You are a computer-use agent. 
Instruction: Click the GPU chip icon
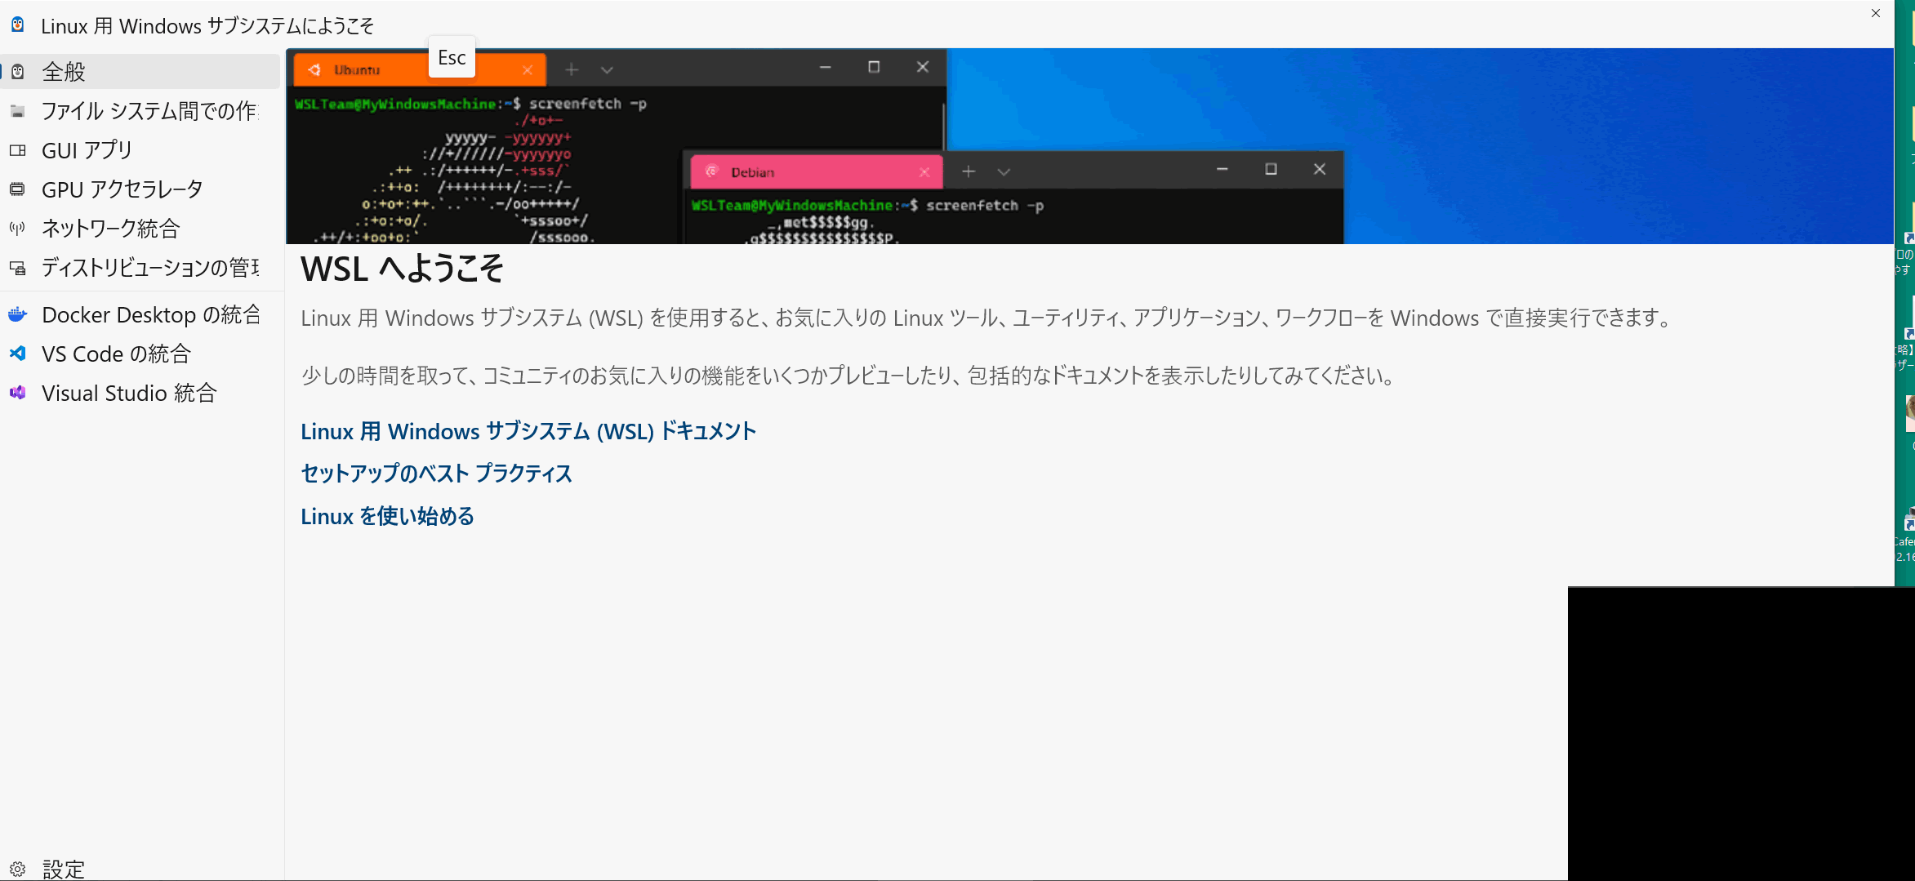(x=17, y=189)
